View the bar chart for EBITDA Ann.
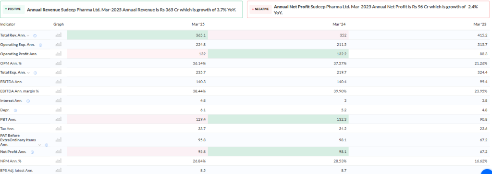This screenshot has width=492, height=174. 58,82
